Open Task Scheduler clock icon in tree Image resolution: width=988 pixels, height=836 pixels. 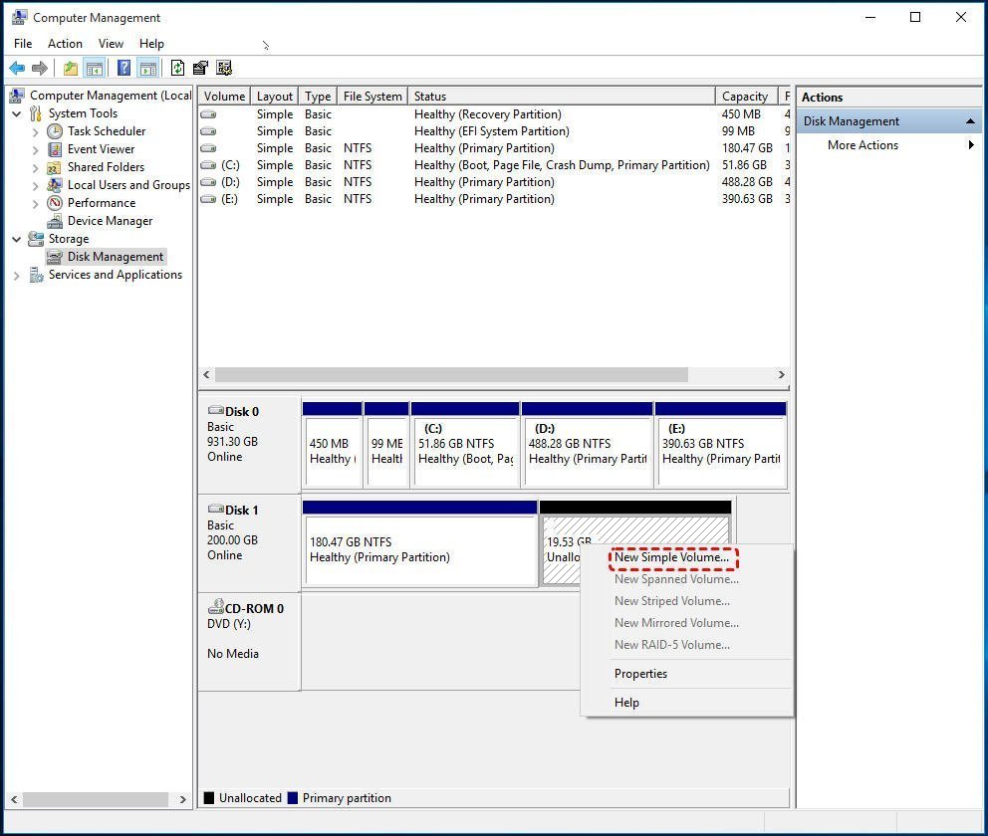point(55,131)
